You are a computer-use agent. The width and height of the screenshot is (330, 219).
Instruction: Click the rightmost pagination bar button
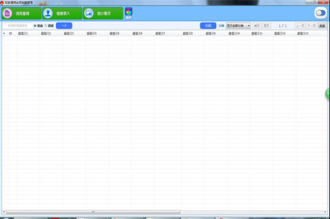pos(322,26)
